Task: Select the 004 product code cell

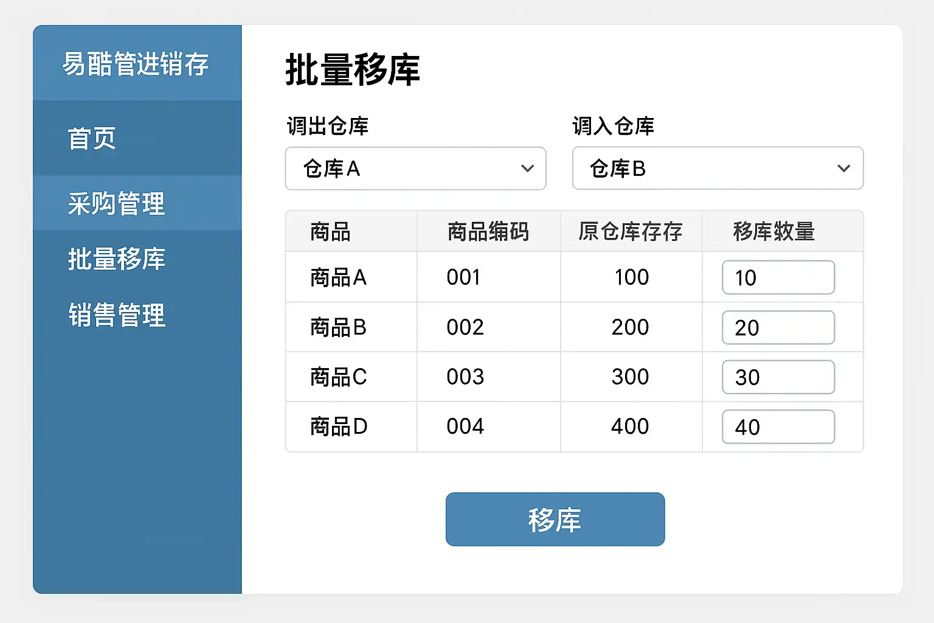Action: 465,426
